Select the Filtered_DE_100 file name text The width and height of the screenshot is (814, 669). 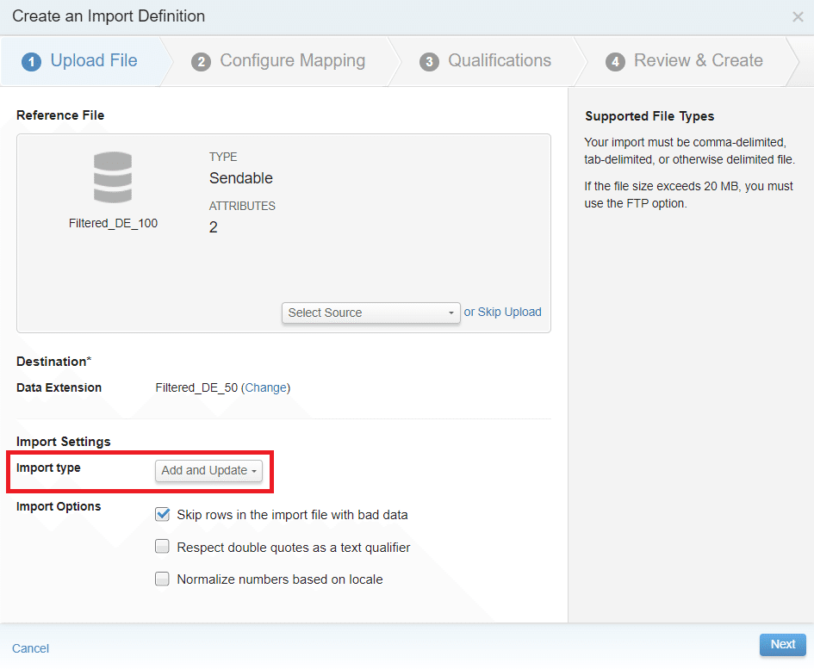[x=113, y=223]
